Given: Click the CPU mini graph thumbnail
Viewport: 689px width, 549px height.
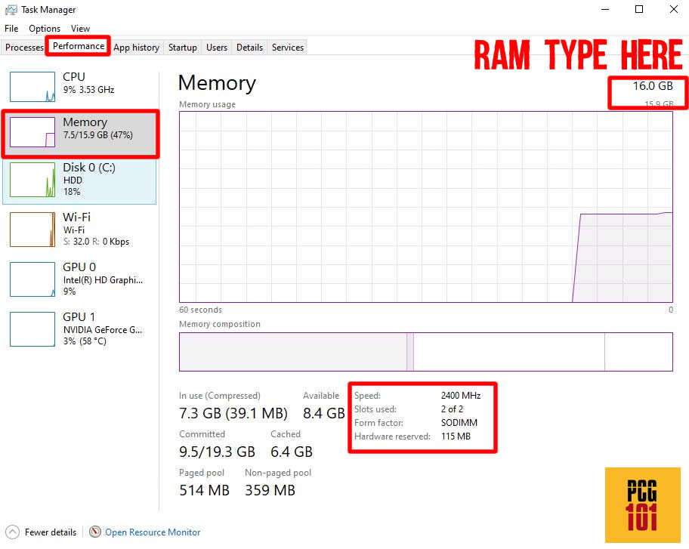Looking at the screenshot, I should [x=32, y=87].
